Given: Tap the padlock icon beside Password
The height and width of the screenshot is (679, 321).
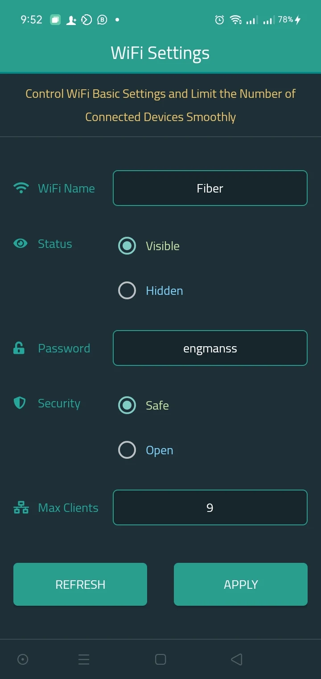Looking at the screenshot, I should 19,348.
